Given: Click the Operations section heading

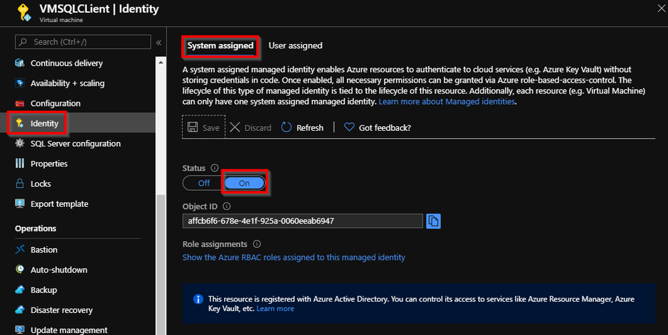Looking at the screenshot, I should tap(36, 228).
